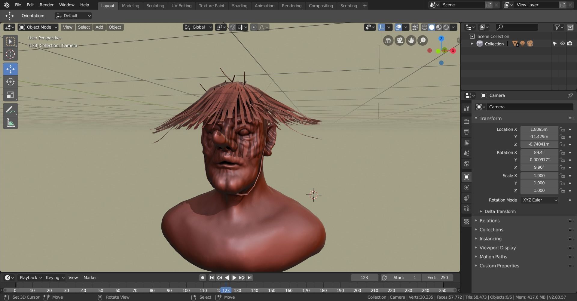Image resolution: width=577 pixels, height=301 pixels.
Task: Click the play animation button
Action: click(234, 278)
